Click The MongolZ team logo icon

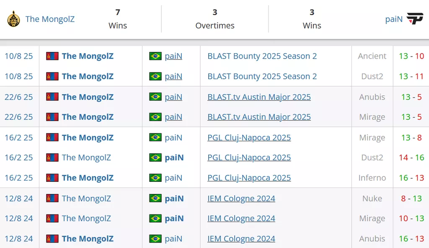tap(14, 19)
